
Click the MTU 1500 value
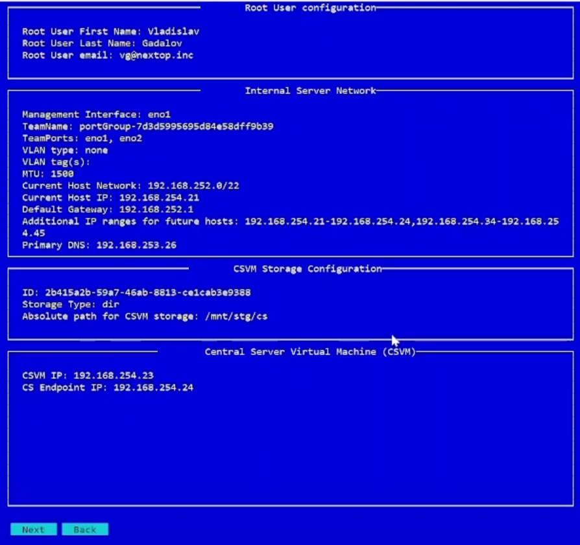(62, 174)
